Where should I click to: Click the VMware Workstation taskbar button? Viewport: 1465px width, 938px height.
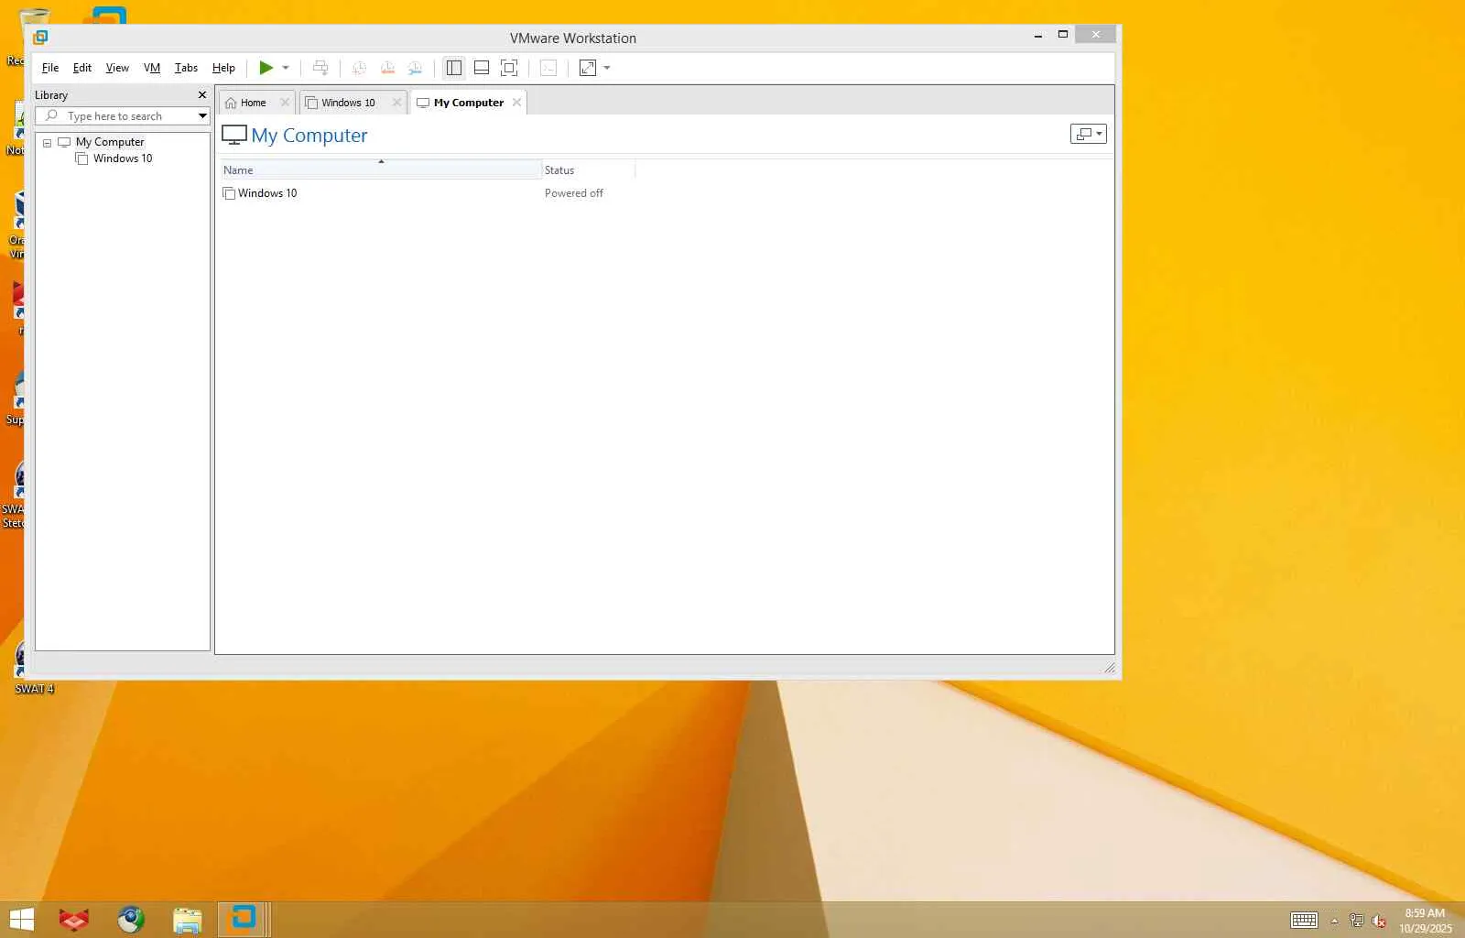point(244,919)
